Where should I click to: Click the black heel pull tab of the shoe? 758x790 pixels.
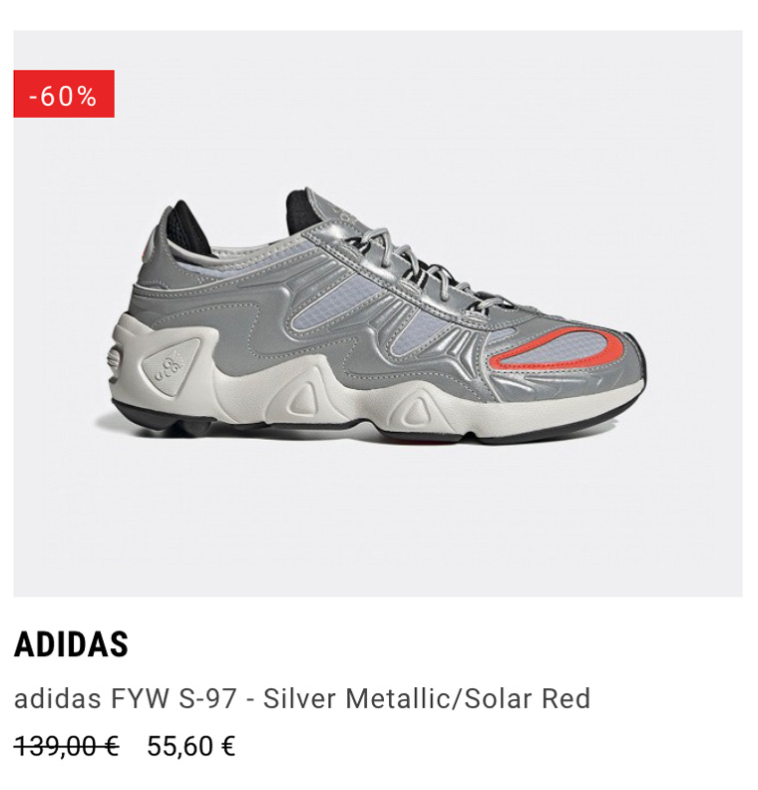click(188, 227)
